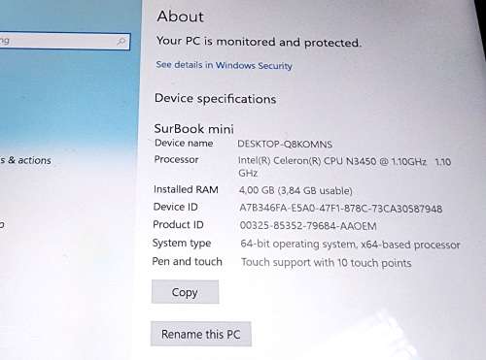Focus the settings search box

click(65, 41)
